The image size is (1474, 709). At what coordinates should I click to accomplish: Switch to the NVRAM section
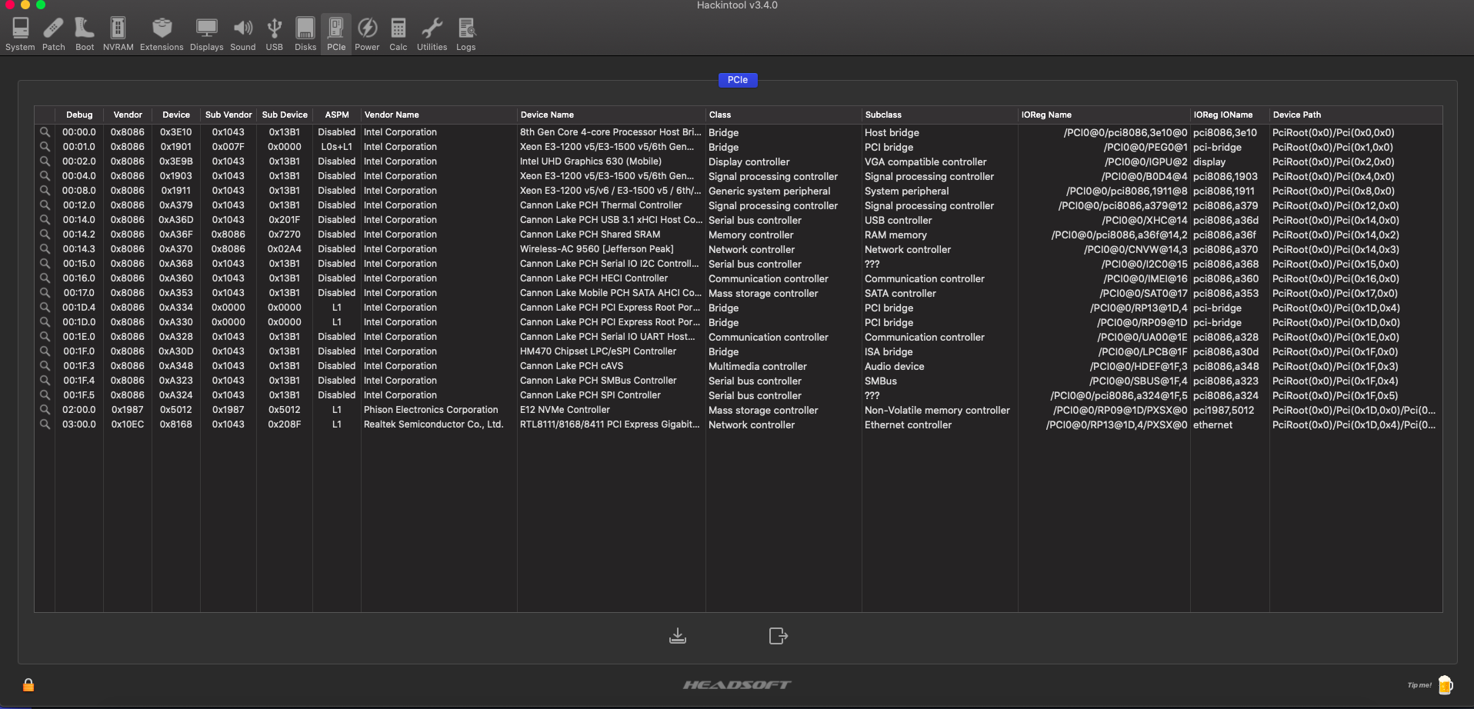[118, 35]
